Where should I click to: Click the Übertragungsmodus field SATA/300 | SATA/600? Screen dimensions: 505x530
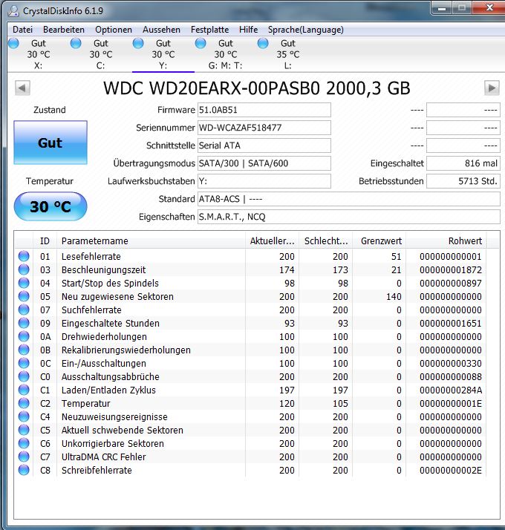(264, 163)
